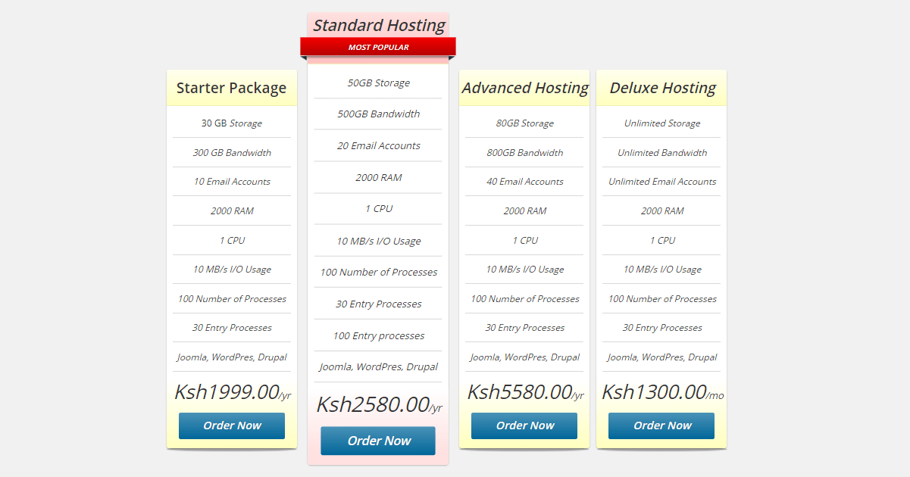Click Order Now for Starter Package
910x477 pixels.
(231, 426)
